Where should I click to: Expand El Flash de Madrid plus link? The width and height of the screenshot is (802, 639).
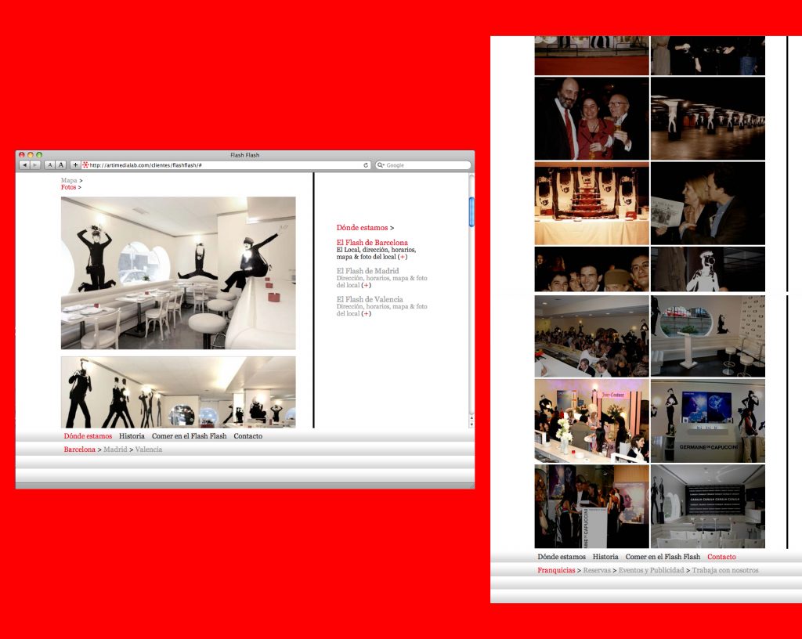(x=365, y=285)
